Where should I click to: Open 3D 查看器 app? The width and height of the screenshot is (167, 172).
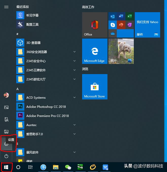[46, 43]
